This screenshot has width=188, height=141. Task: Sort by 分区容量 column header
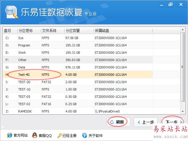click(x=79, y=31)
